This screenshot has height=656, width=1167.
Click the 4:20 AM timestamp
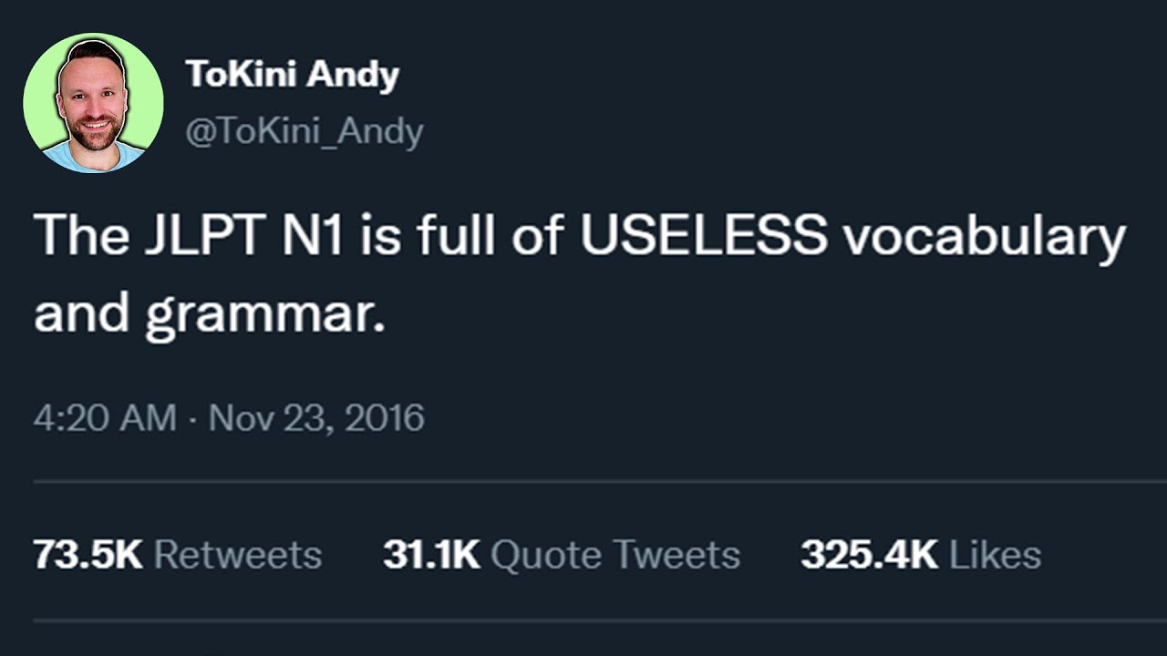coord(105,418)
